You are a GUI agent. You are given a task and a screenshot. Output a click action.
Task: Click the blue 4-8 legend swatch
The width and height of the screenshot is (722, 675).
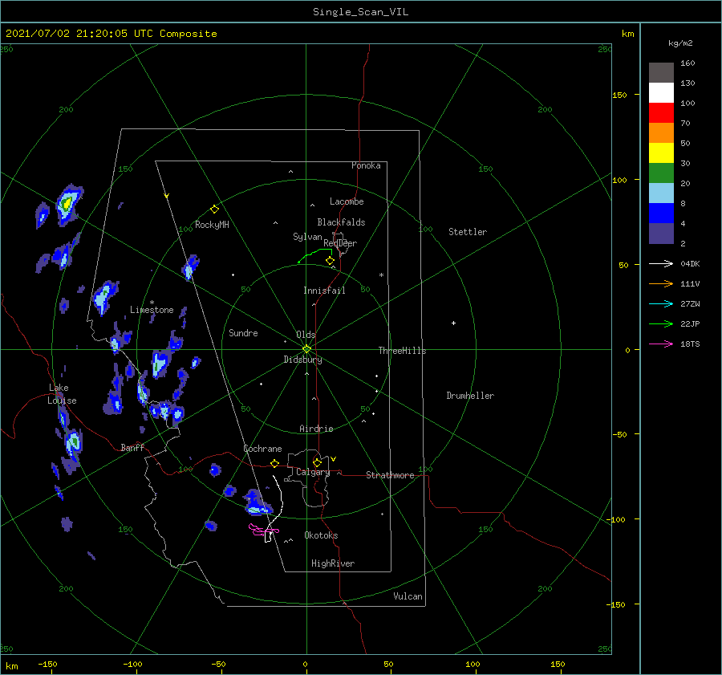point(661,213)
